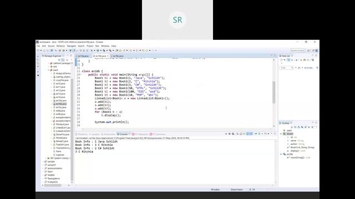Switch to the ex16c.java editor tab
This screenshot has width=355, height=199.
pyautogui.click(x=118, y=56)
